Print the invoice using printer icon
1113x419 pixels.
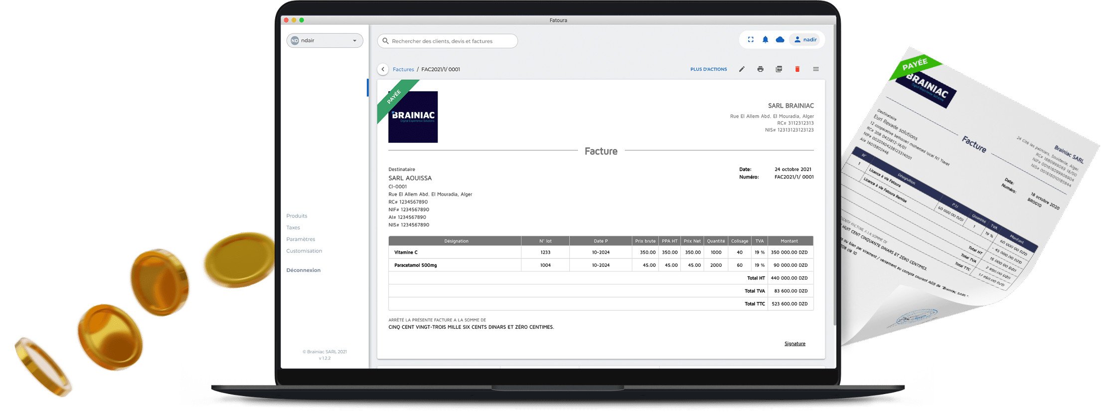(760, 69)
